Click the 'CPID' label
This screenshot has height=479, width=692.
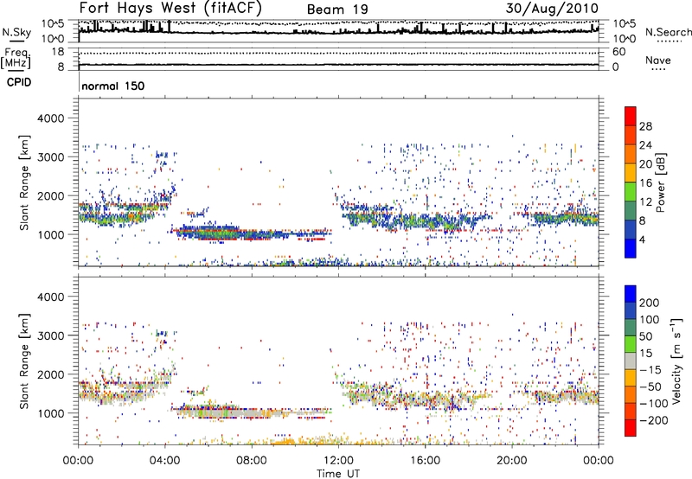19,82
